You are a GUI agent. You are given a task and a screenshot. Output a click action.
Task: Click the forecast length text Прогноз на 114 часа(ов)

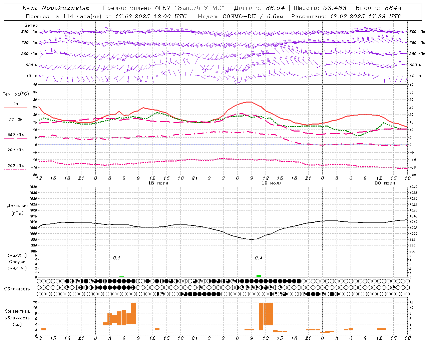point(64,16)
